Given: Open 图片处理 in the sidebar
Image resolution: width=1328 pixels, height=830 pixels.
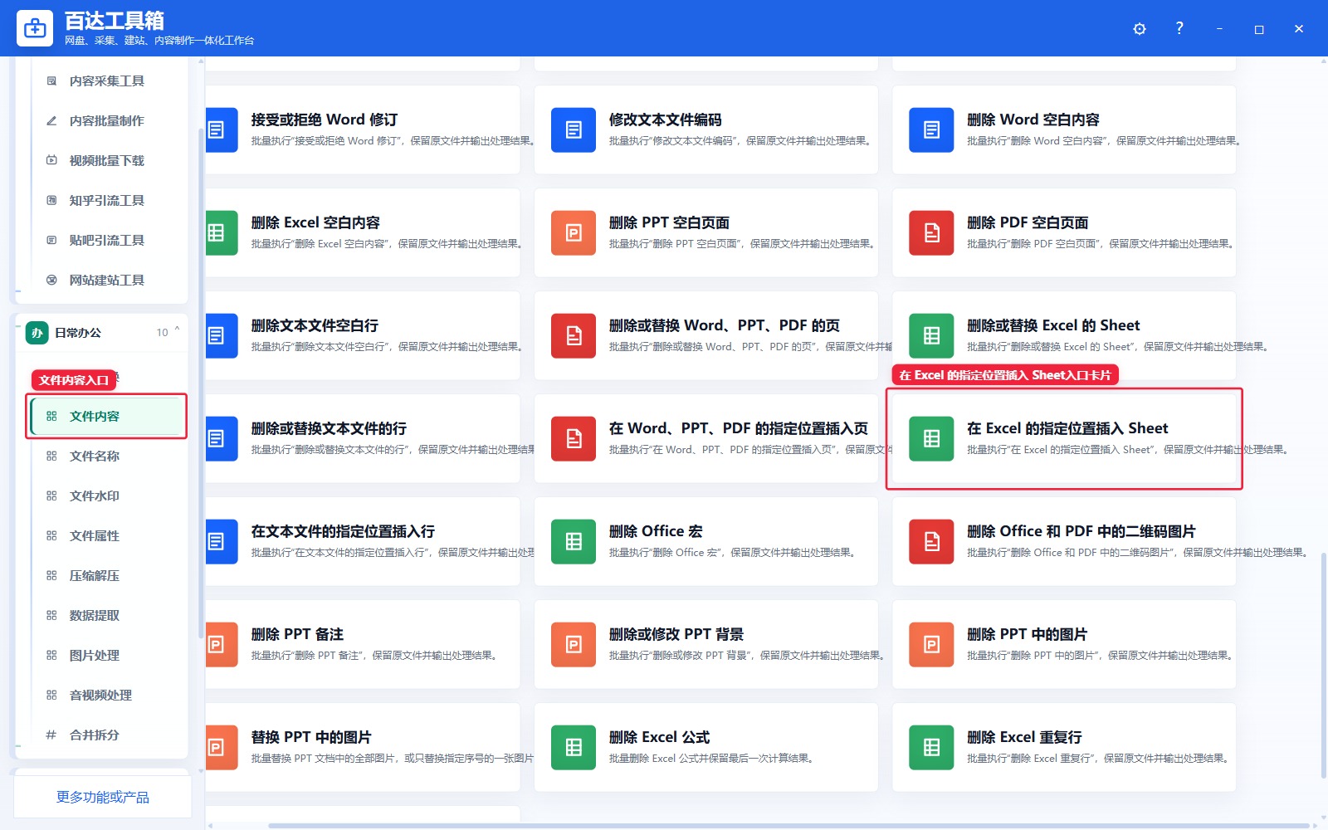Looking at the screenshot, I should (x=106, y=655).
